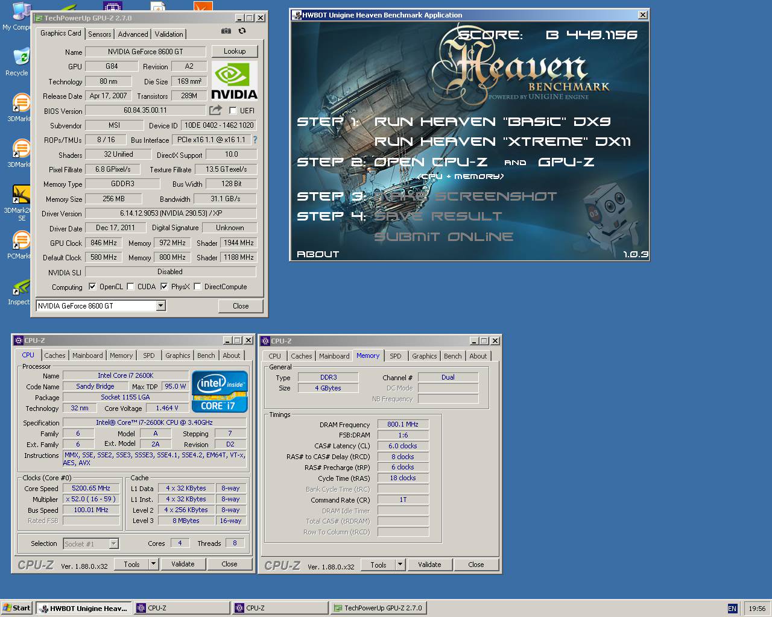Click the GPU-Z title bar icon
Viewport: 772px width, 617px height.
39,18
